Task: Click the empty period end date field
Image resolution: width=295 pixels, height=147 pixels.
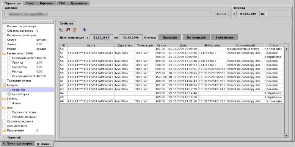Action: 278,14
